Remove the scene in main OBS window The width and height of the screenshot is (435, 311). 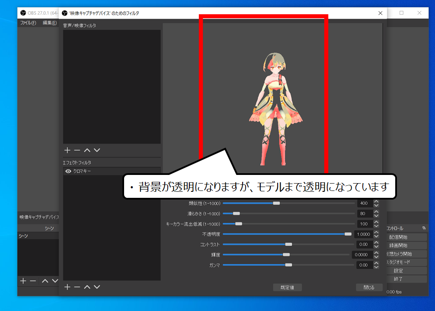[x=33, y=281]
